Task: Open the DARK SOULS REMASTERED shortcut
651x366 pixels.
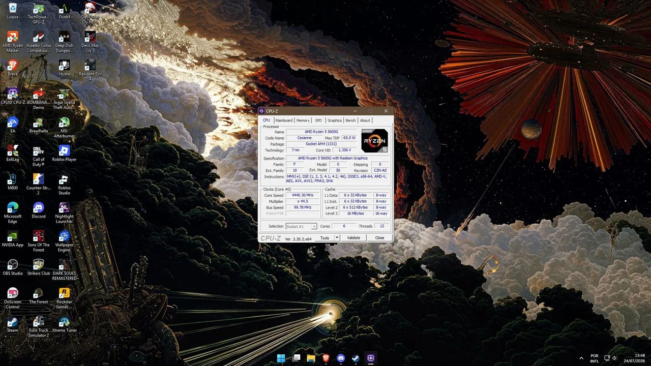Action: coord(65,270)
